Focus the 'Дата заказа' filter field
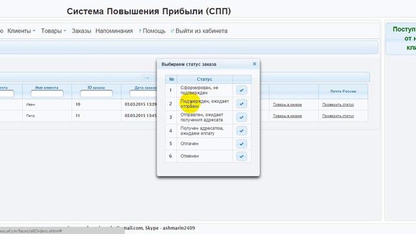 [143, 94]
